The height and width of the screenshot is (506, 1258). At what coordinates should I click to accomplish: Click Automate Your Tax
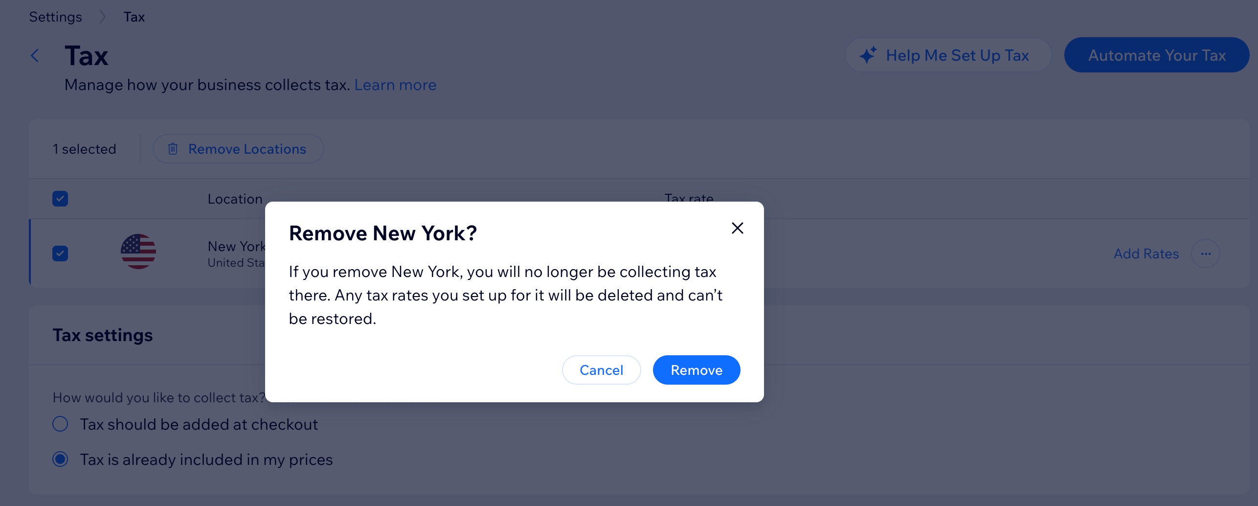1156,55
